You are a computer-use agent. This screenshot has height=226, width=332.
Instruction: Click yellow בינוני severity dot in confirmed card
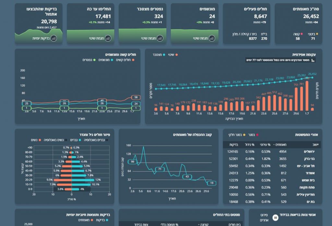pyautogui.click(x=317, y=34)
